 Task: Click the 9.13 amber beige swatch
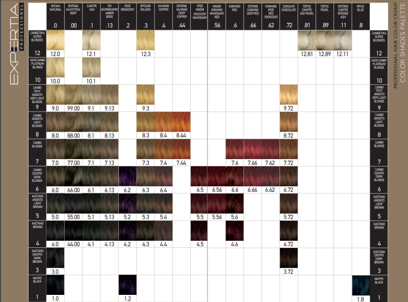(x=110, y=94)
